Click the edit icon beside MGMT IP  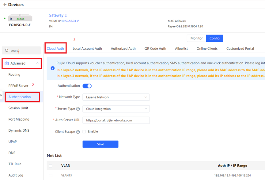click(x=78, y=21)
